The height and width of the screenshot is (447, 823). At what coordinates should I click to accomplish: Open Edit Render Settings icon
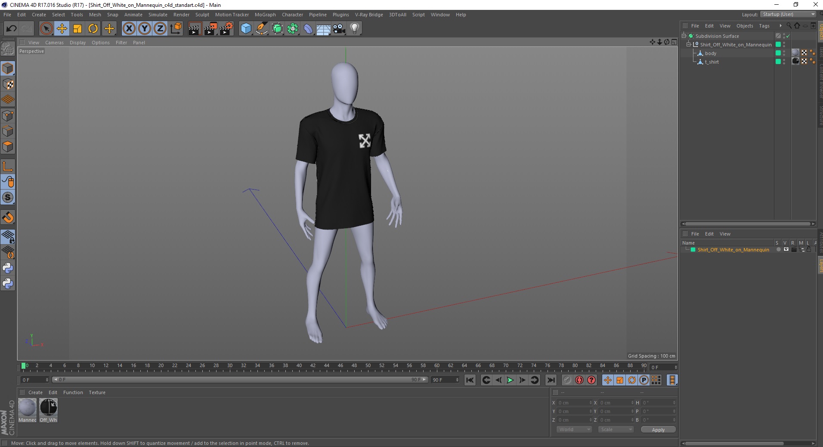(x=226, y=29)
